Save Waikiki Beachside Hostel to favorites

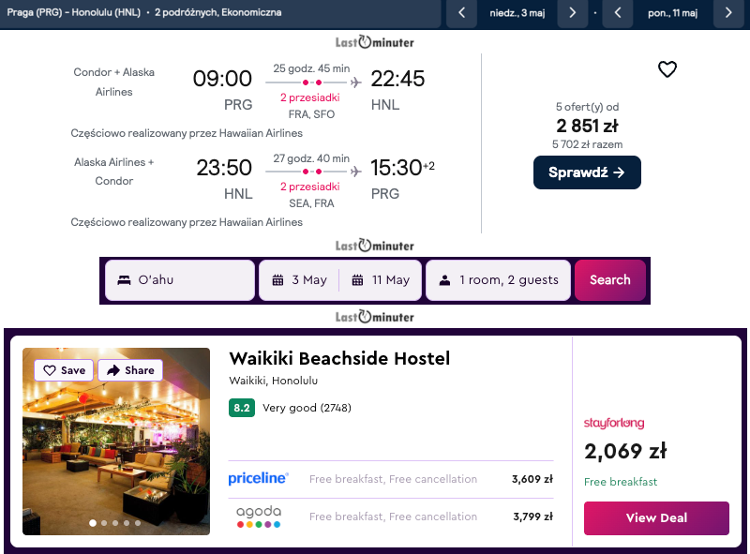[64, 370]
